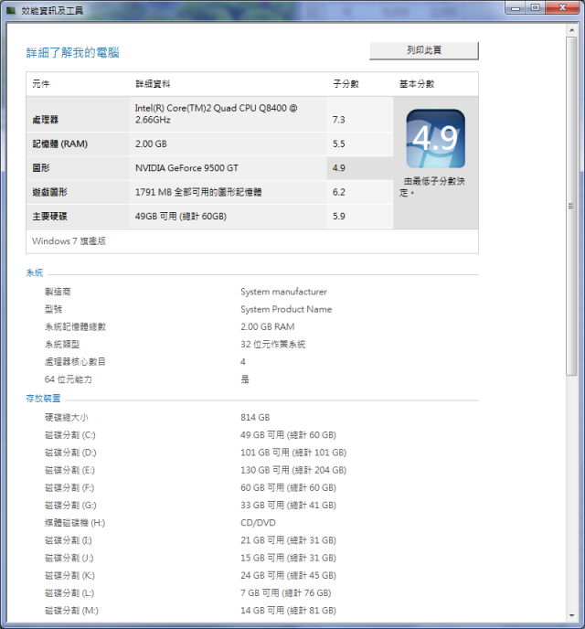Screen dimensions: 585x629
Task: Click the 處理器 row label
Action: [46, 120]
